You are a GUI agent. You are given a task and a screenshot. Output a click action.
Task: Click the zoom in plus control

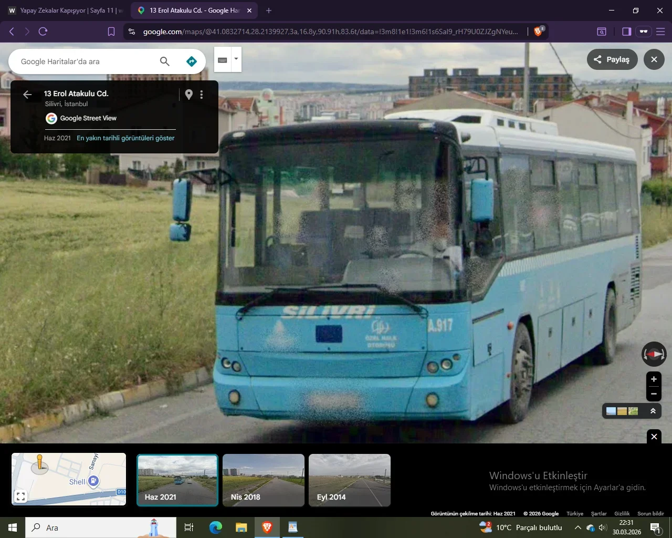click(654, 379)
